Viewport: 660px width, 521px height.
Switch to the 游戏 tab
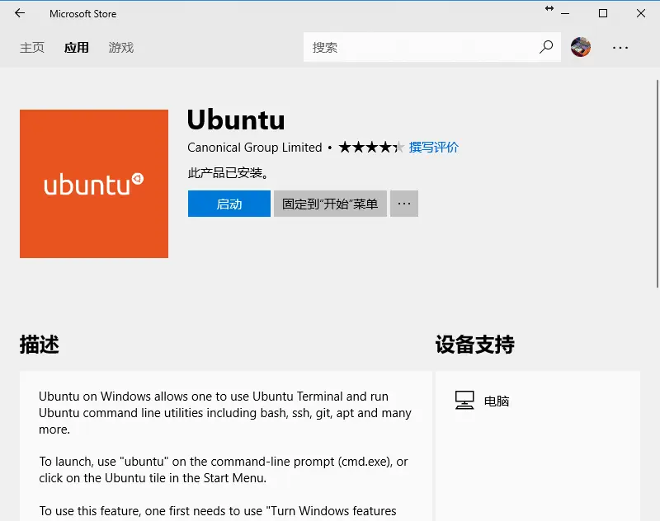120,48
